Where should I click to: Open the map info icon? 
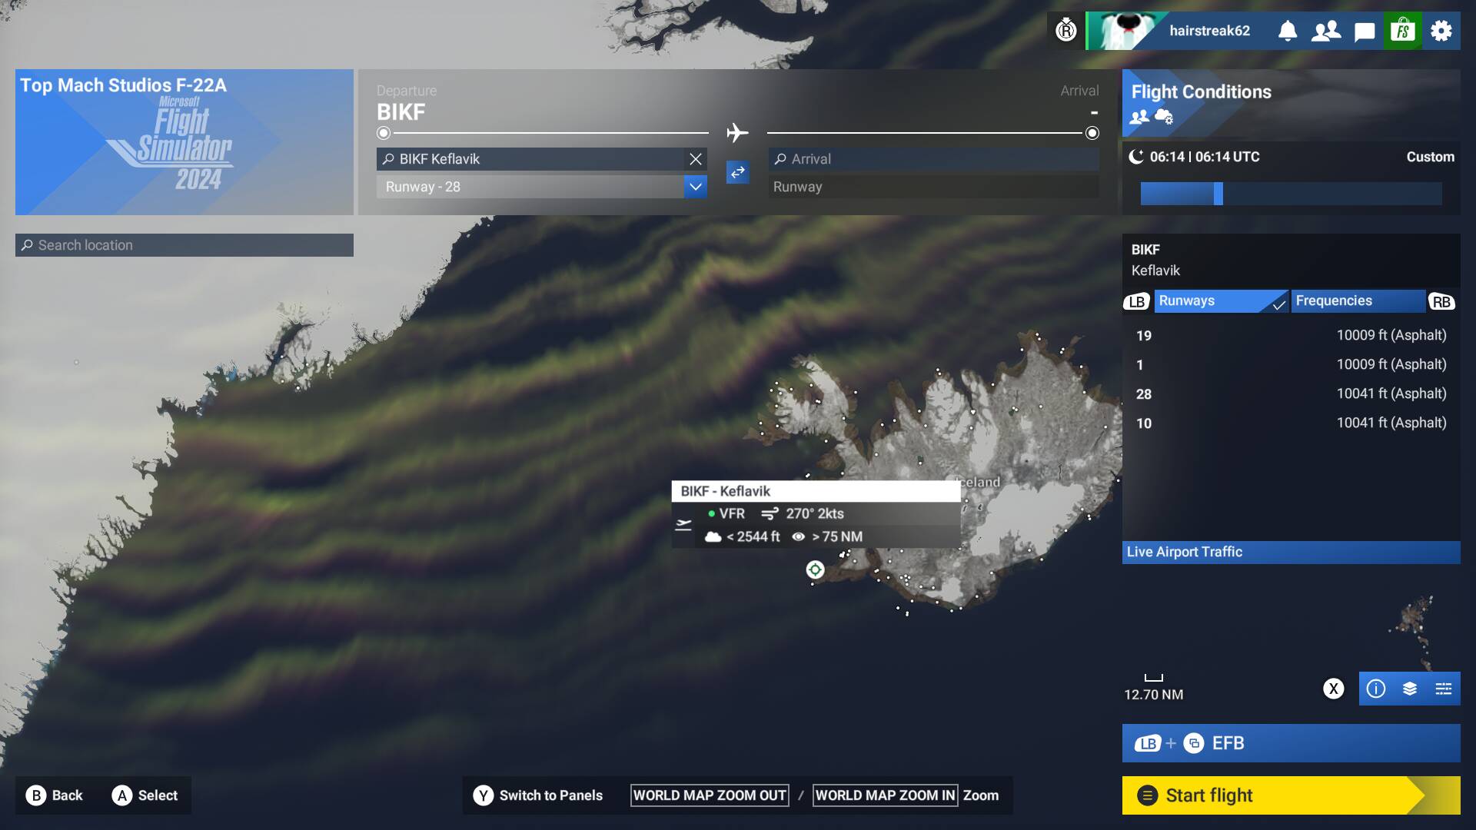click(x=1376, y=689)
